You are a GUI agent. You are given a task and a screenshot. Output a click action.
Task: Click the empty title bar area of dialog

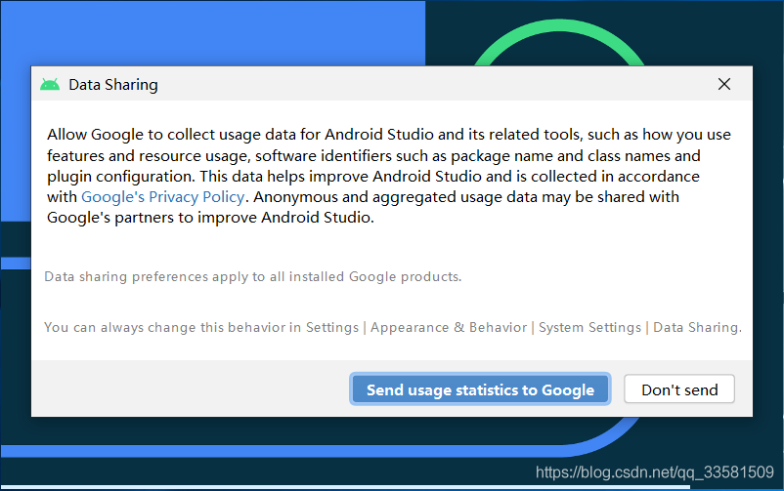click(435, 84)
